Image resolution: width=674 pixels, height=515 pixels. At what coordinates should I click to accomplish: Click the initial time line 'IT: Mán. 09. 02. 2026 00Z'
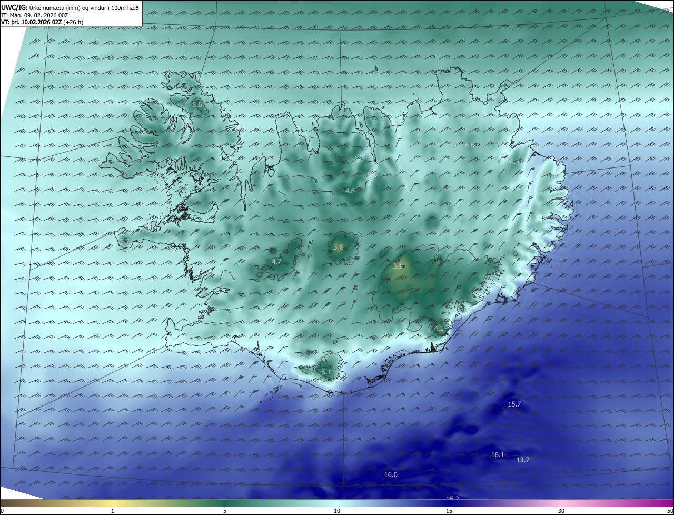[34, 15]
